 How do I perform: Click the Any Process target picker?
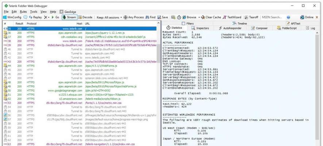pyautogui.click(x=134, y=17)
